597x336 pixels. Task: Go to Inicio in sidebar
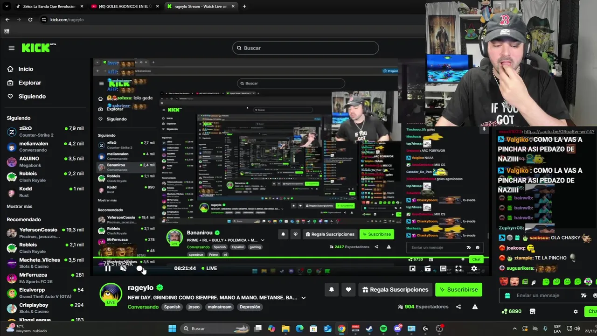pyautogui.click(x=26, y=69)
